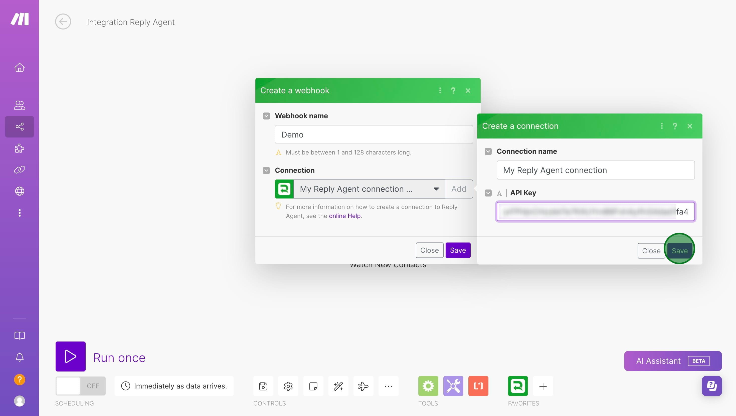Click Save in Create a connection dialog
This screenshot has height=416, width=736.
(680, 250)
